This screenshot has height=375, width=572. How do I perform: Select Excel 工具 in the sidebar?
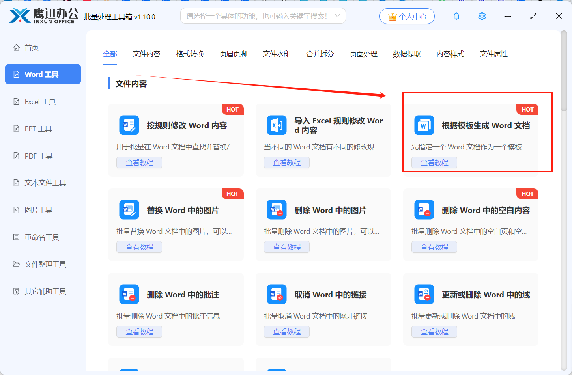tap(40, 102)
